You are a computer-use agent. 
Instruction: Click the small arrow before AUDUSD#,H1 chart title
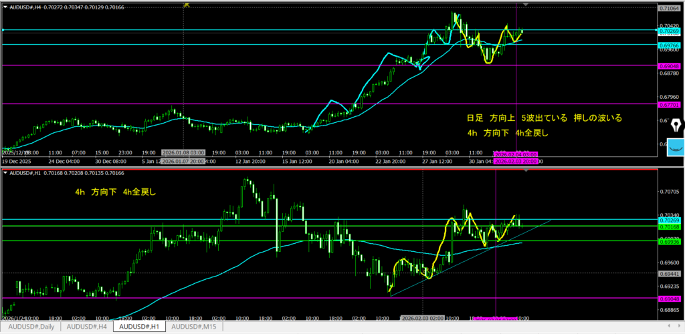click(x=6, y=173)
